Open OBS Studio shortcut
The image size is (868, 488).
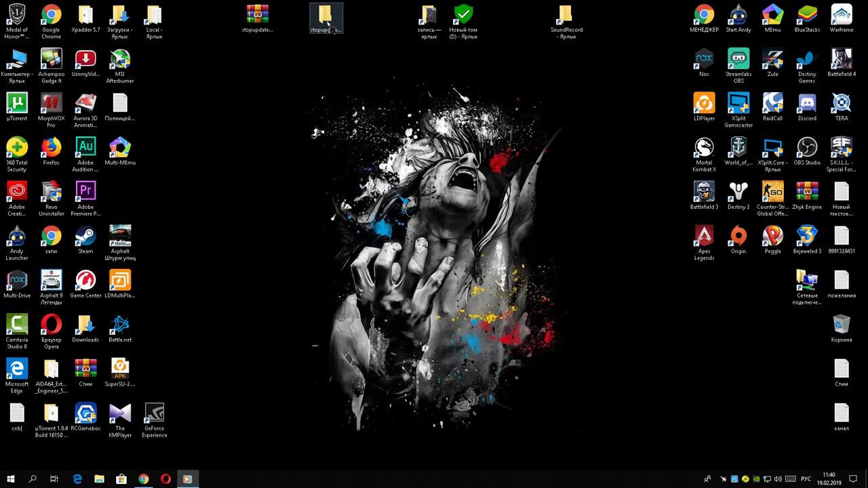click(x=807, y=150)
